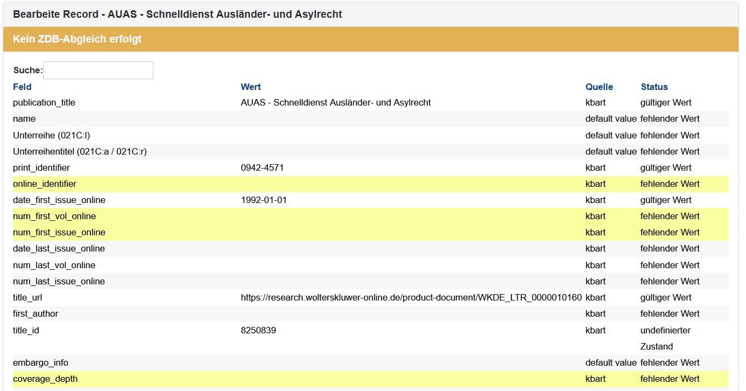Select the first_author field row
Viewport: 746px width, 391px height.
click(36, 313)
